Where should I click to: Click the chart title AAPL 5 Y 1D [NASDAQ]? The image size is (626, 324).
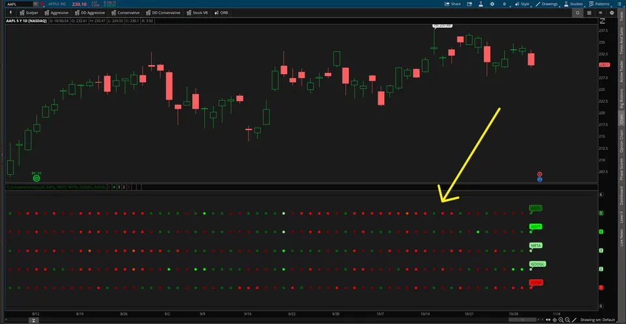click(x=26, y=21)
